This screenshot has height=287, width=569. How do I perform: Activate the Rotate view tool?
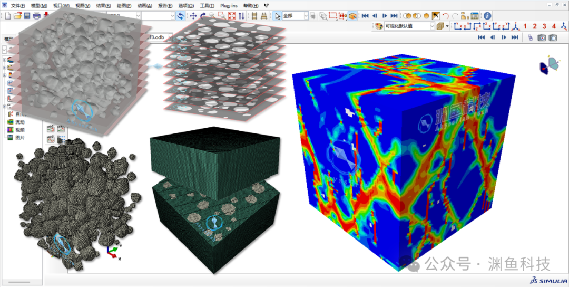click(203, 16)
